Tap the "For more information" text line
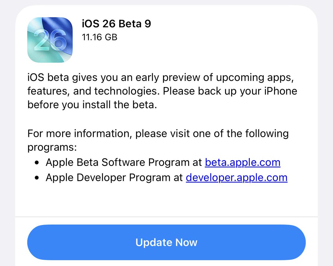The width and height of the screenshot is (333, 266). coord(158,134)
